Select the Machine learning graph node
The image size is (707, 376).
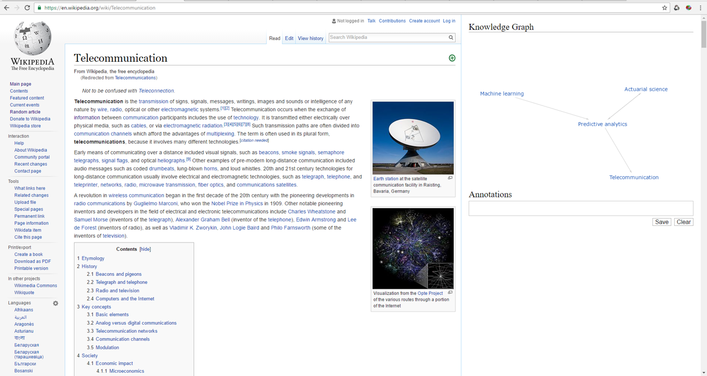[501, 93]
